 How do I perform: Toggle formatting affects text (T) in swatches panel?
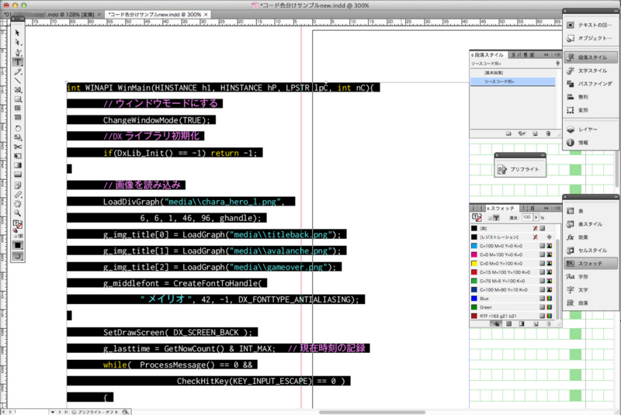click(496, 218)
